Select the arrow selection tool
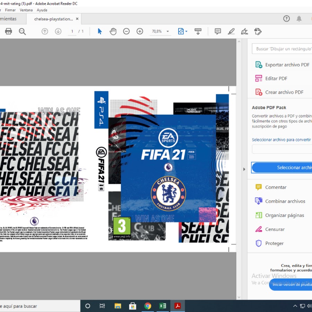Image resolution: width=312 pixels, height=312 pixels. [100, 32]
